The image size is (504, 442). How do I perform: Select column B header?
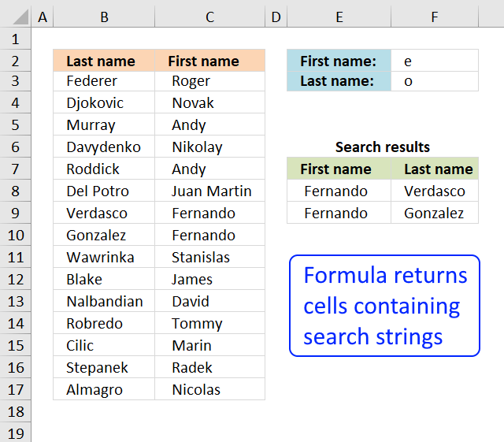[x=104, y=17]
